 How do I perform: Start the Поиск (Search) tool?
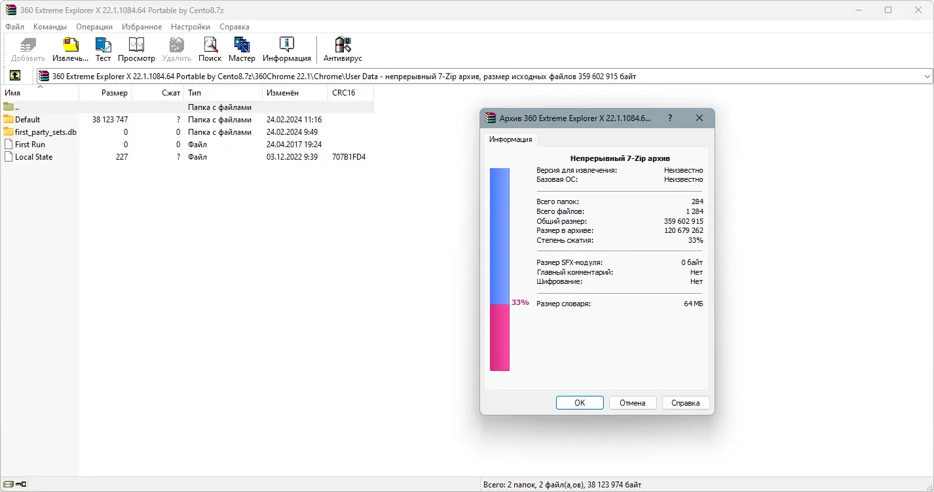210,48
